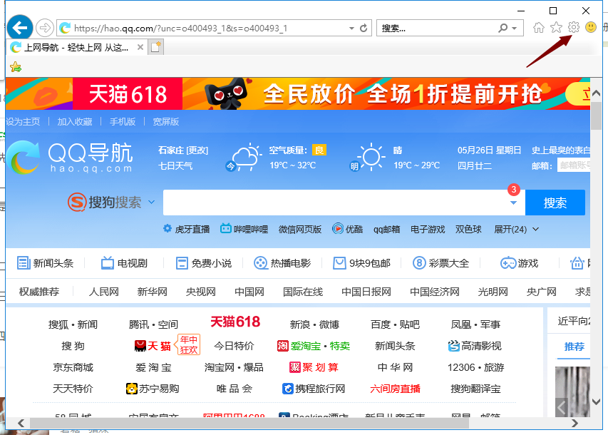Open the 七日天气 forecast link
The height and width of the screenshot is (435, 608).
(175, 165)
